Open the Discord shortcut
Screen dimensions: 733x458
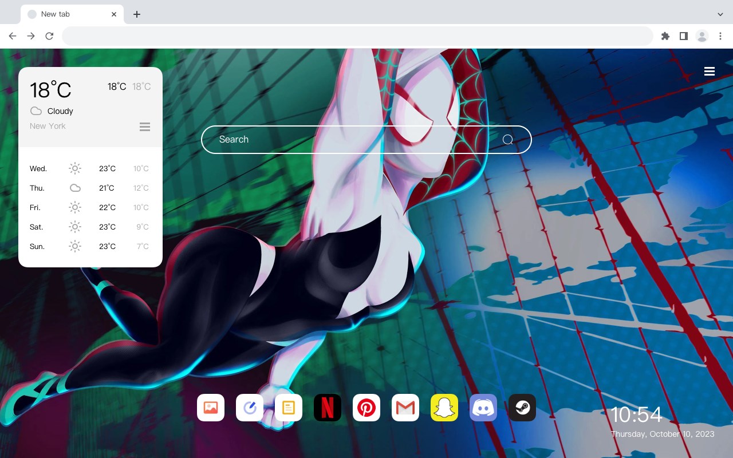483,408
